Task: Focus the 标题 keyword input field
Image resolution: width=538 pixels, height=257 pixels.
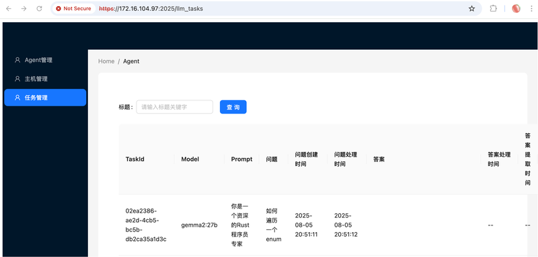Action: coord(175,107)
